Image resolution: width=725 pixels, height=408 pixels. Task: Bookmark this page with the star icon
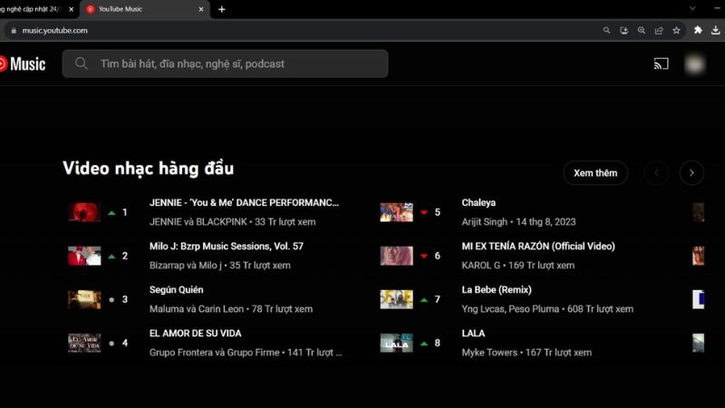point(676,31)
